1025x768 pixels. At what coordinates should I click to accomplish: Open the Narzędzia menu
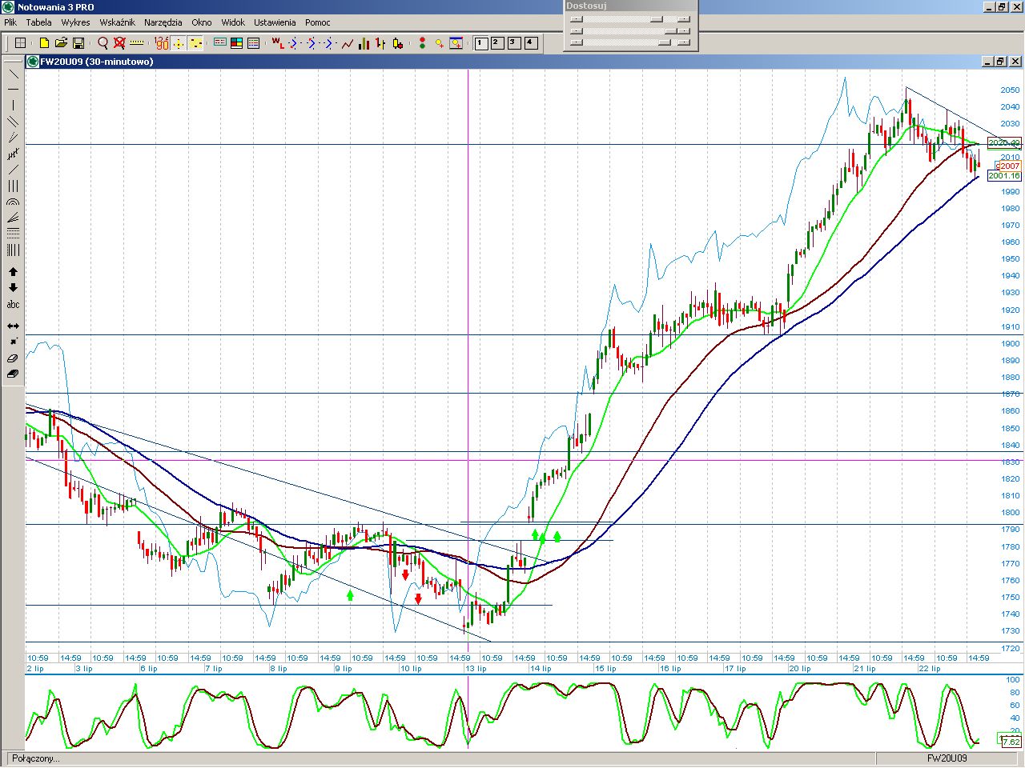163,22
